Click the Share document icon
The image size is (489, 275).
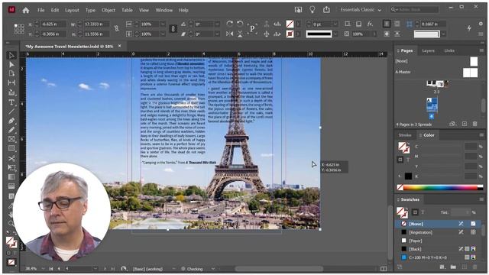pyautogui.click(x=326, y=10)
